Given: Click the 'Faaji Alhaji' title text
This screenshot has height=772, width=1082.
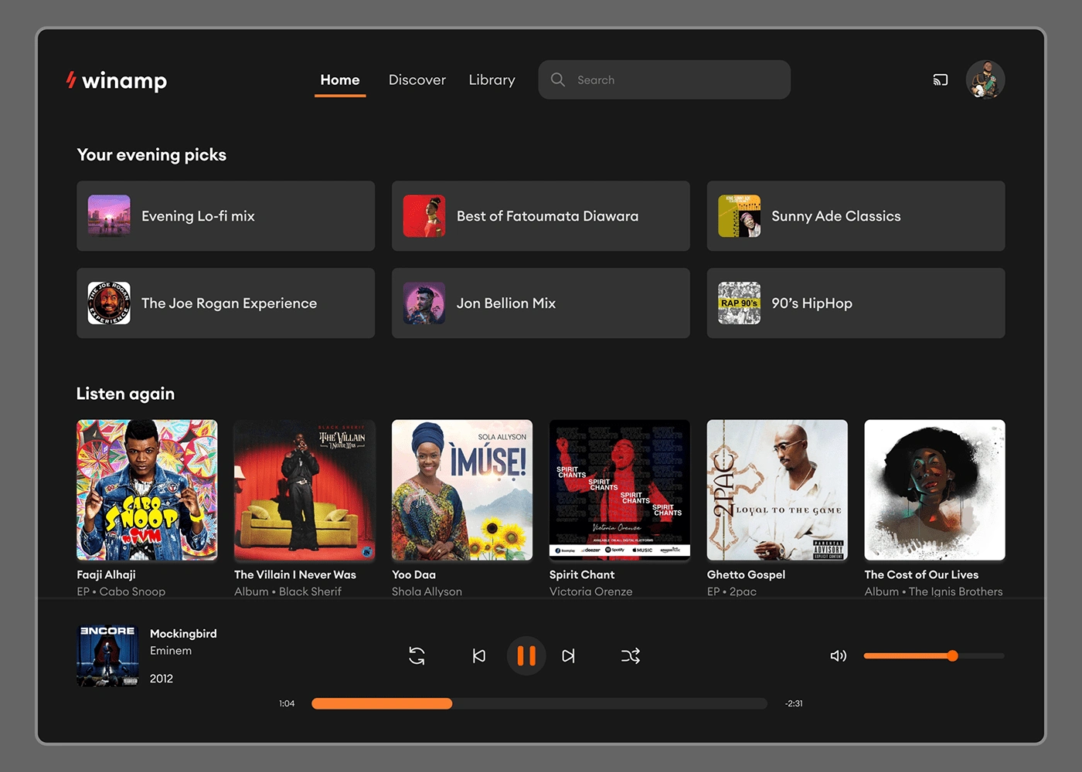Looking at the screenshot, I should point(107,575).
